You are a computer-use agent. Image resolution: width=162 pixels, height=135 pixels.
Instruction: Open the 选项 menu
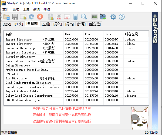click(16, 9)
